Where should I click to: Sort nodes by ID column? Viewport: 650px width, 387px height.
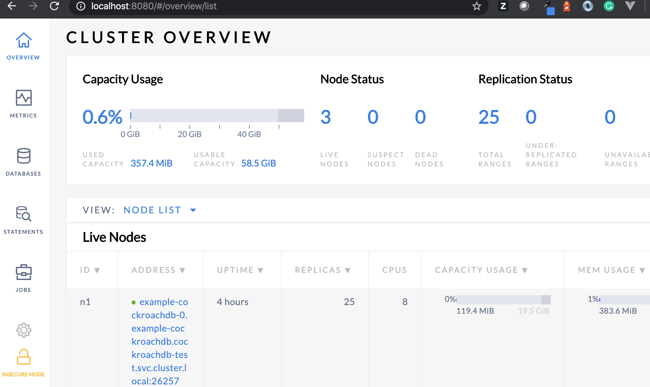pos(90,270)
